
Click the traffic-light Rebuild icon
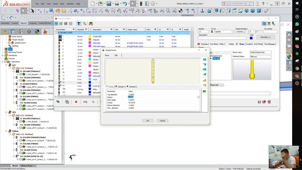click(x=141, y=3)
